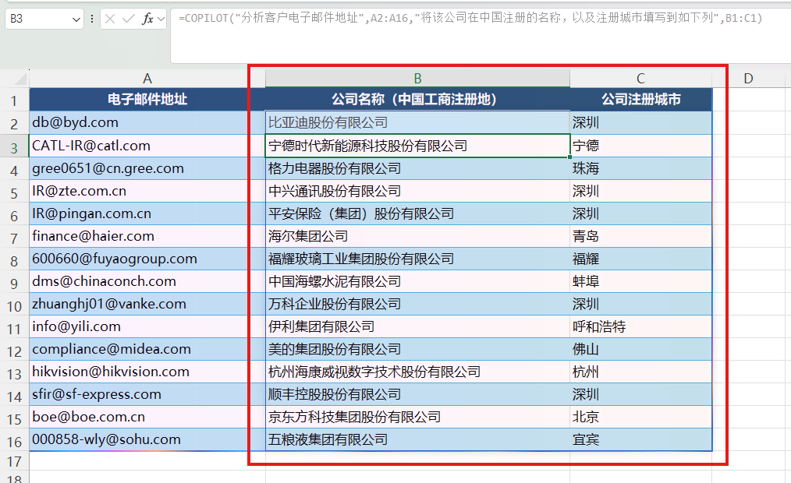The image size is (791, 483).
Task: Click the fx insert function icon
Action: pos(147,19)
